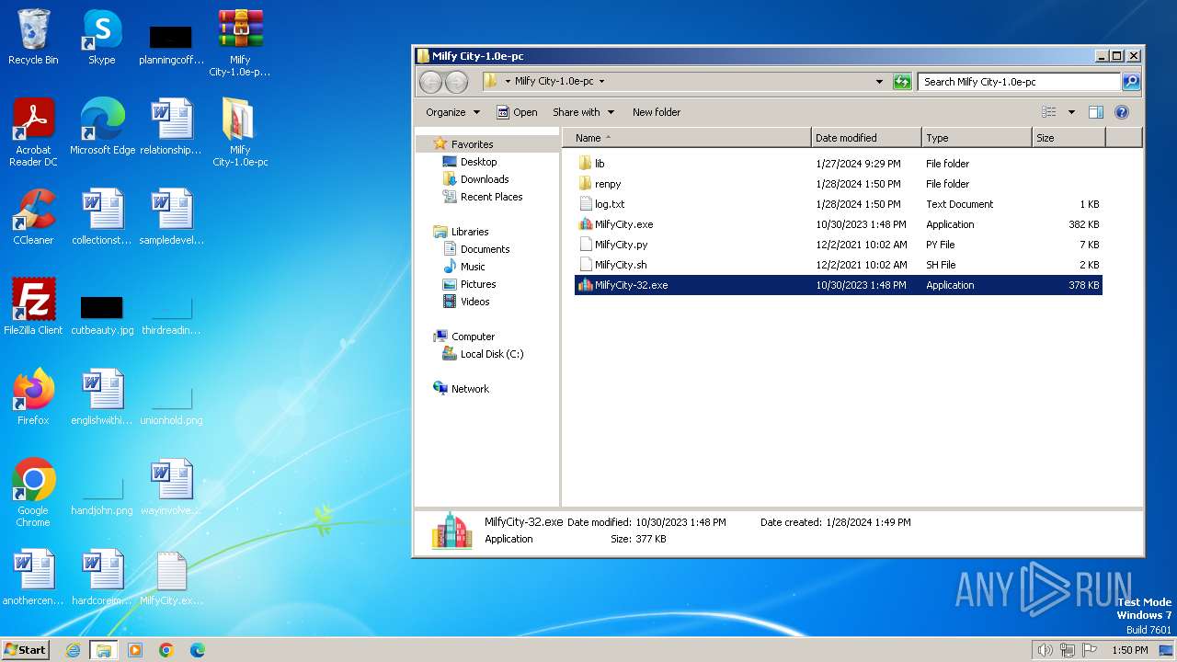Open the Share with dropdown menu
The height and width of the screenshot is (662, 1177).
coord(583,112)
